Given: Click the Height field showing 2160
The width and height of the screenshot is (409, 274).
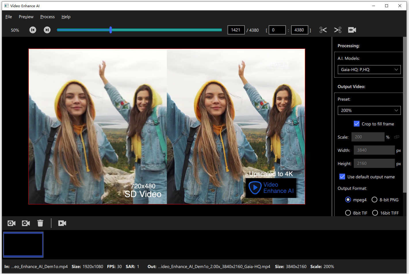Looking at the screenshot, I should (374, 163).
